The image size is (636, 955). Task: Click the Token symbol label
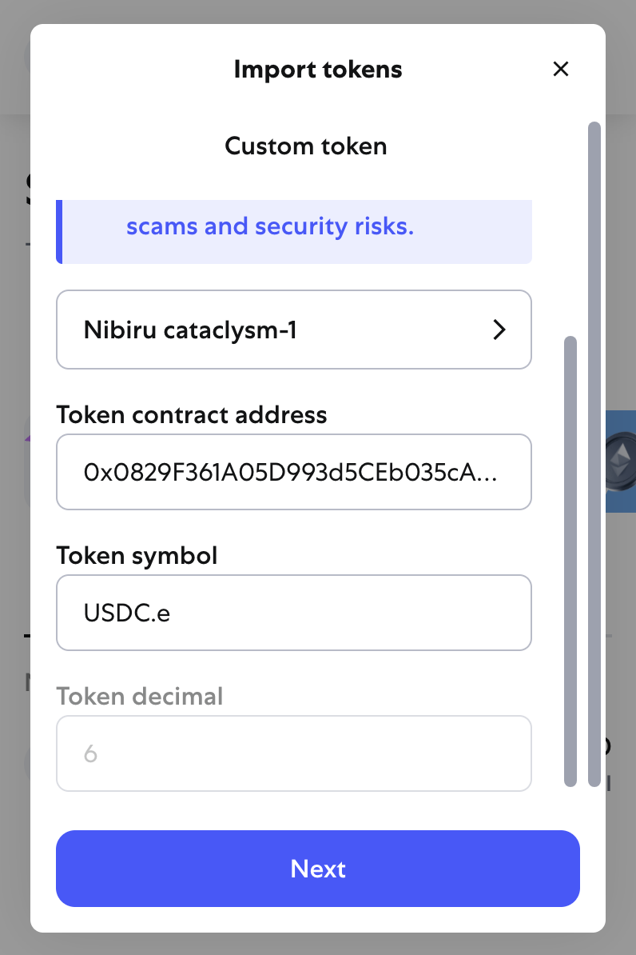[137, 555]
